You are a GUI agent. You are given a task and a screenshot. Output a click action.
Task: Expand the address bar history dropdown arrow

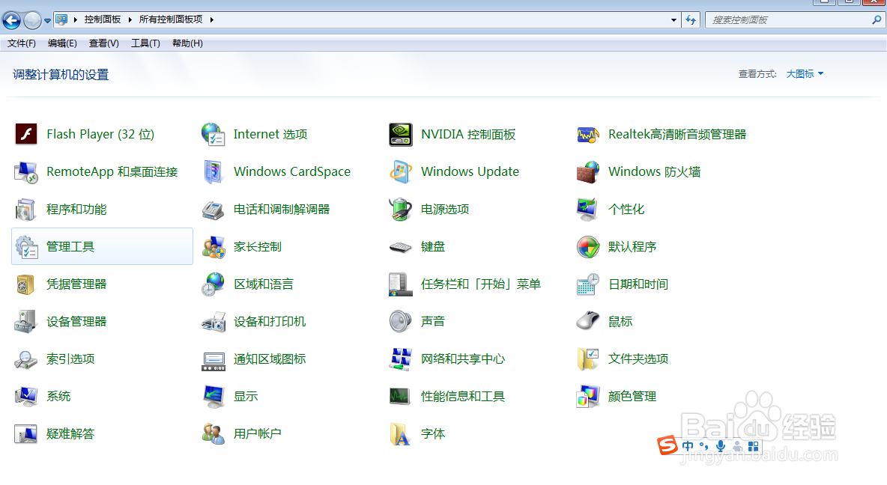(673, 19)
